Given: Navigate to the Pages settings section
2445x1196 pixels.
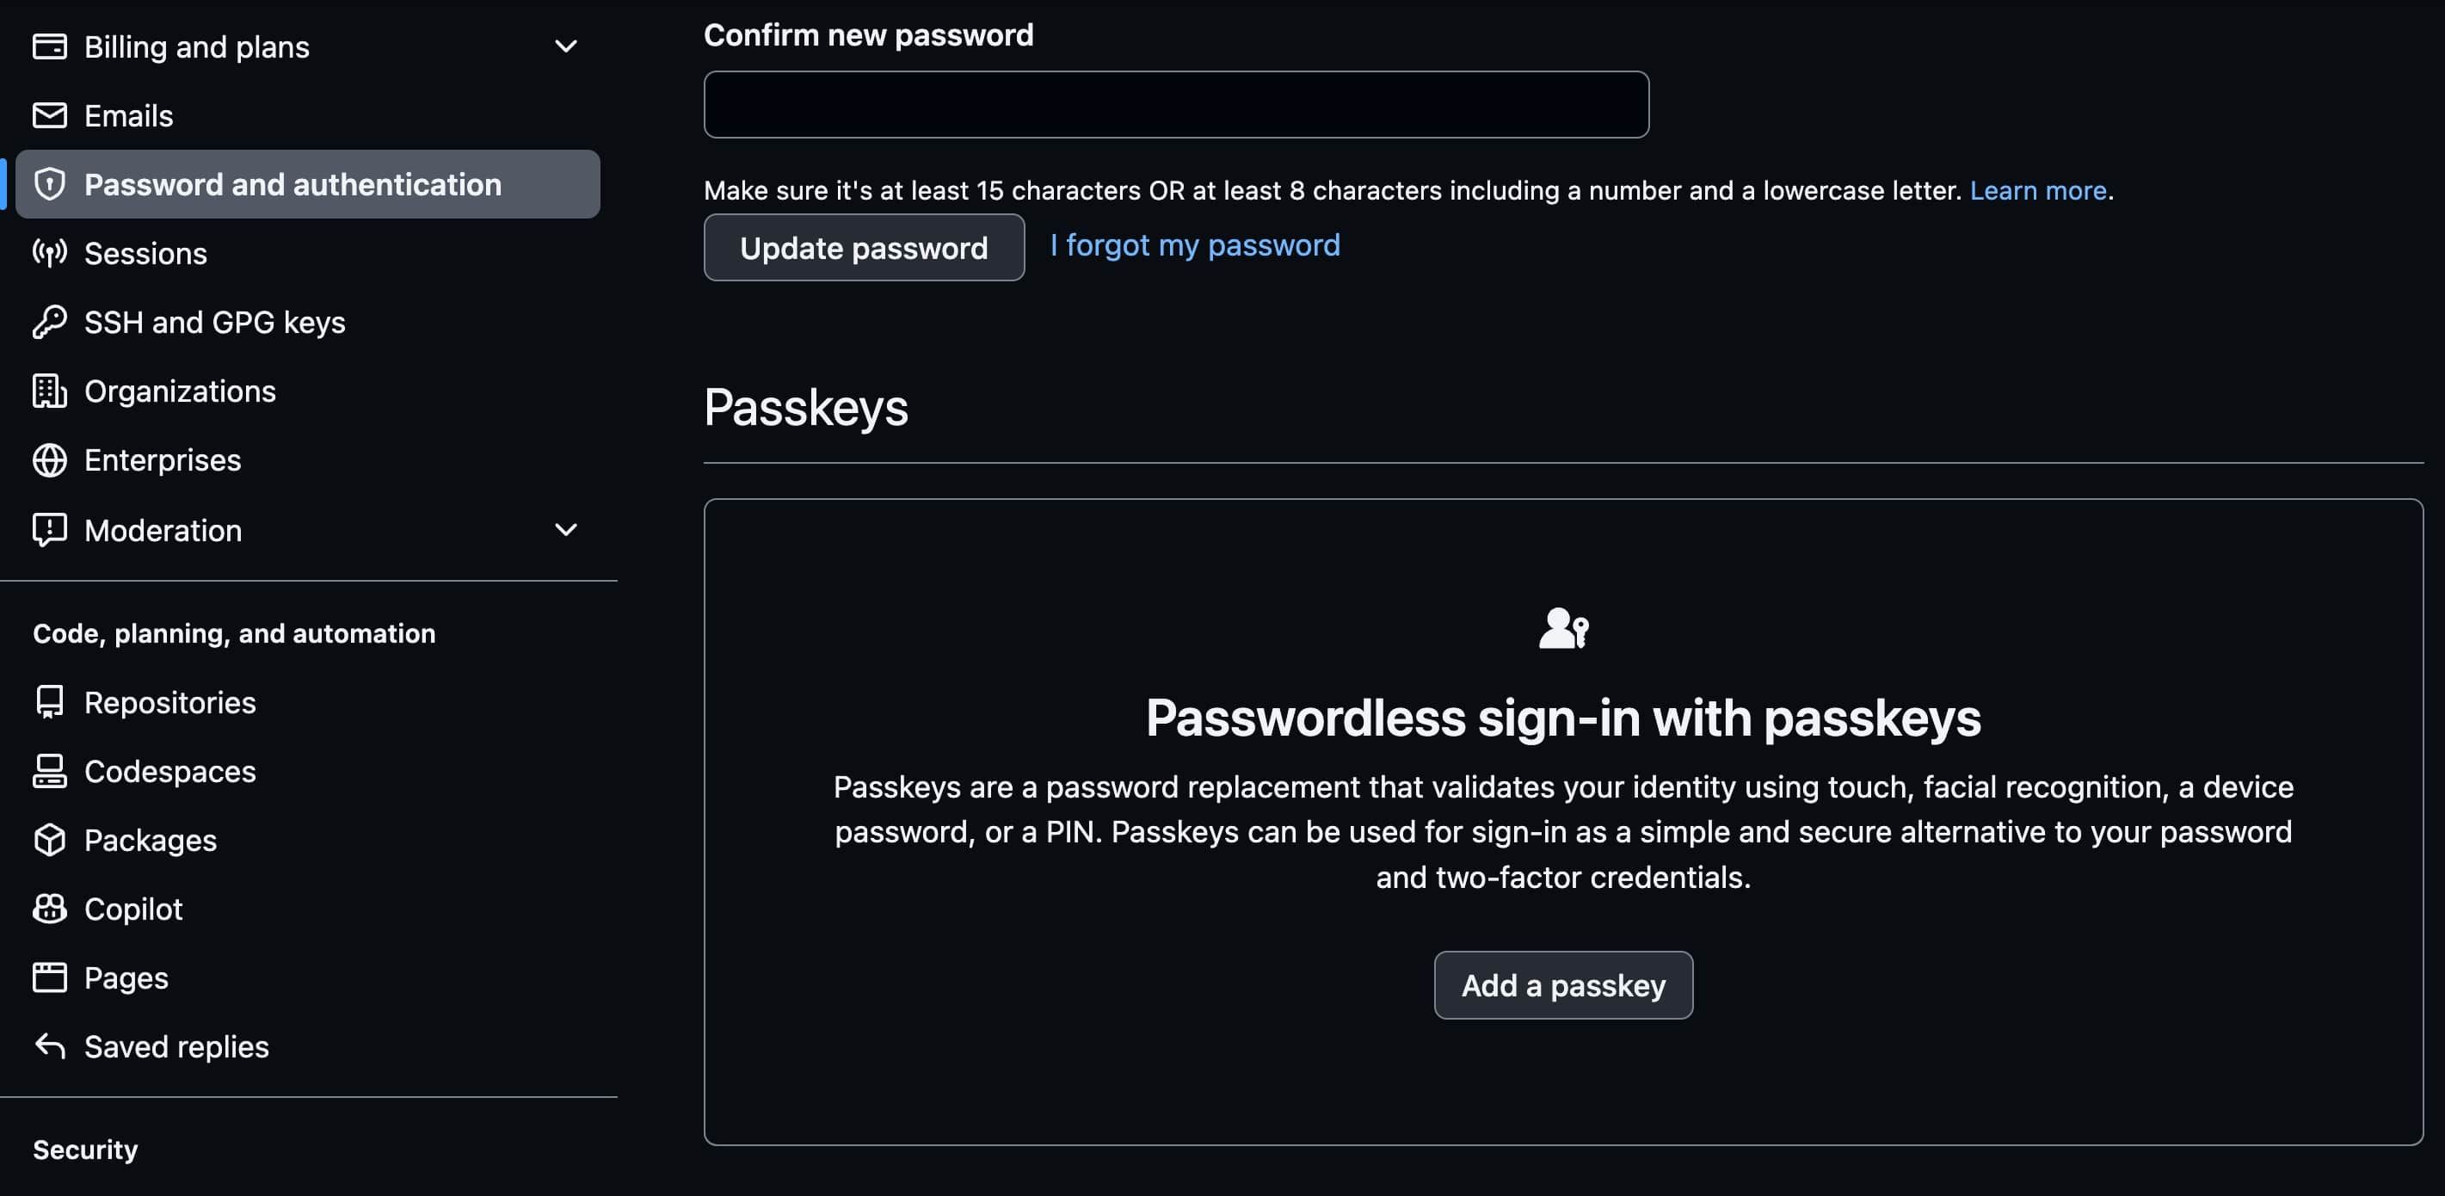Looking at the screenshot, I should point(126,977).
